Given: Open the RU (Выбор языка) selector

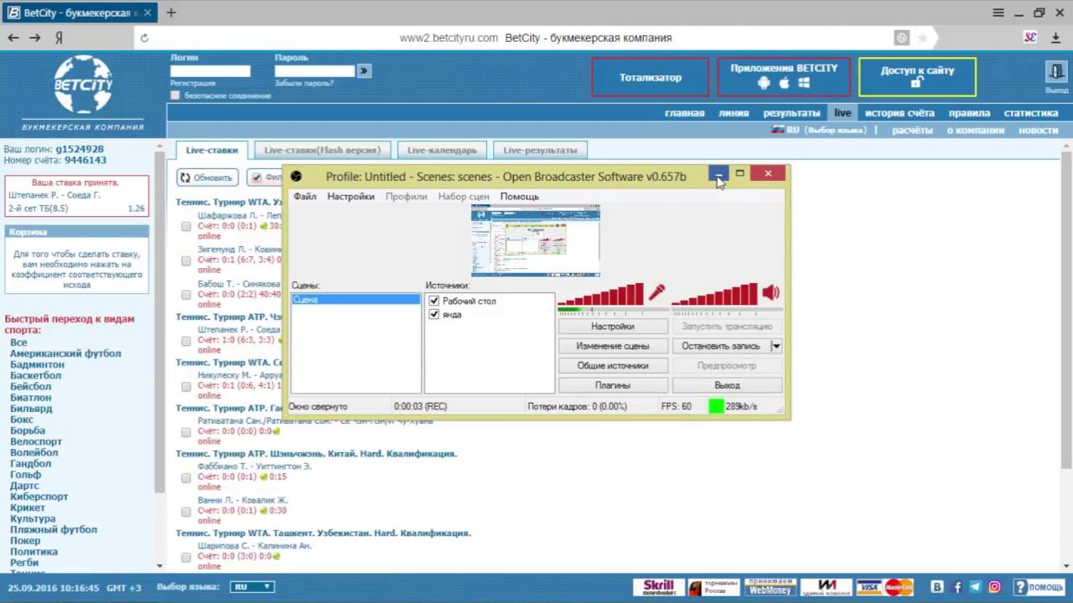Looking at the screenshot, I should (x=819, y=131).
